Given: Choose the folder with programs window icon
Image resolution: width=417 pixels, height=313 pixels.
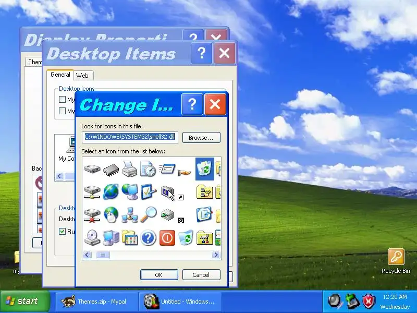Looking at the screenshot, I should [x=130, y=238].
